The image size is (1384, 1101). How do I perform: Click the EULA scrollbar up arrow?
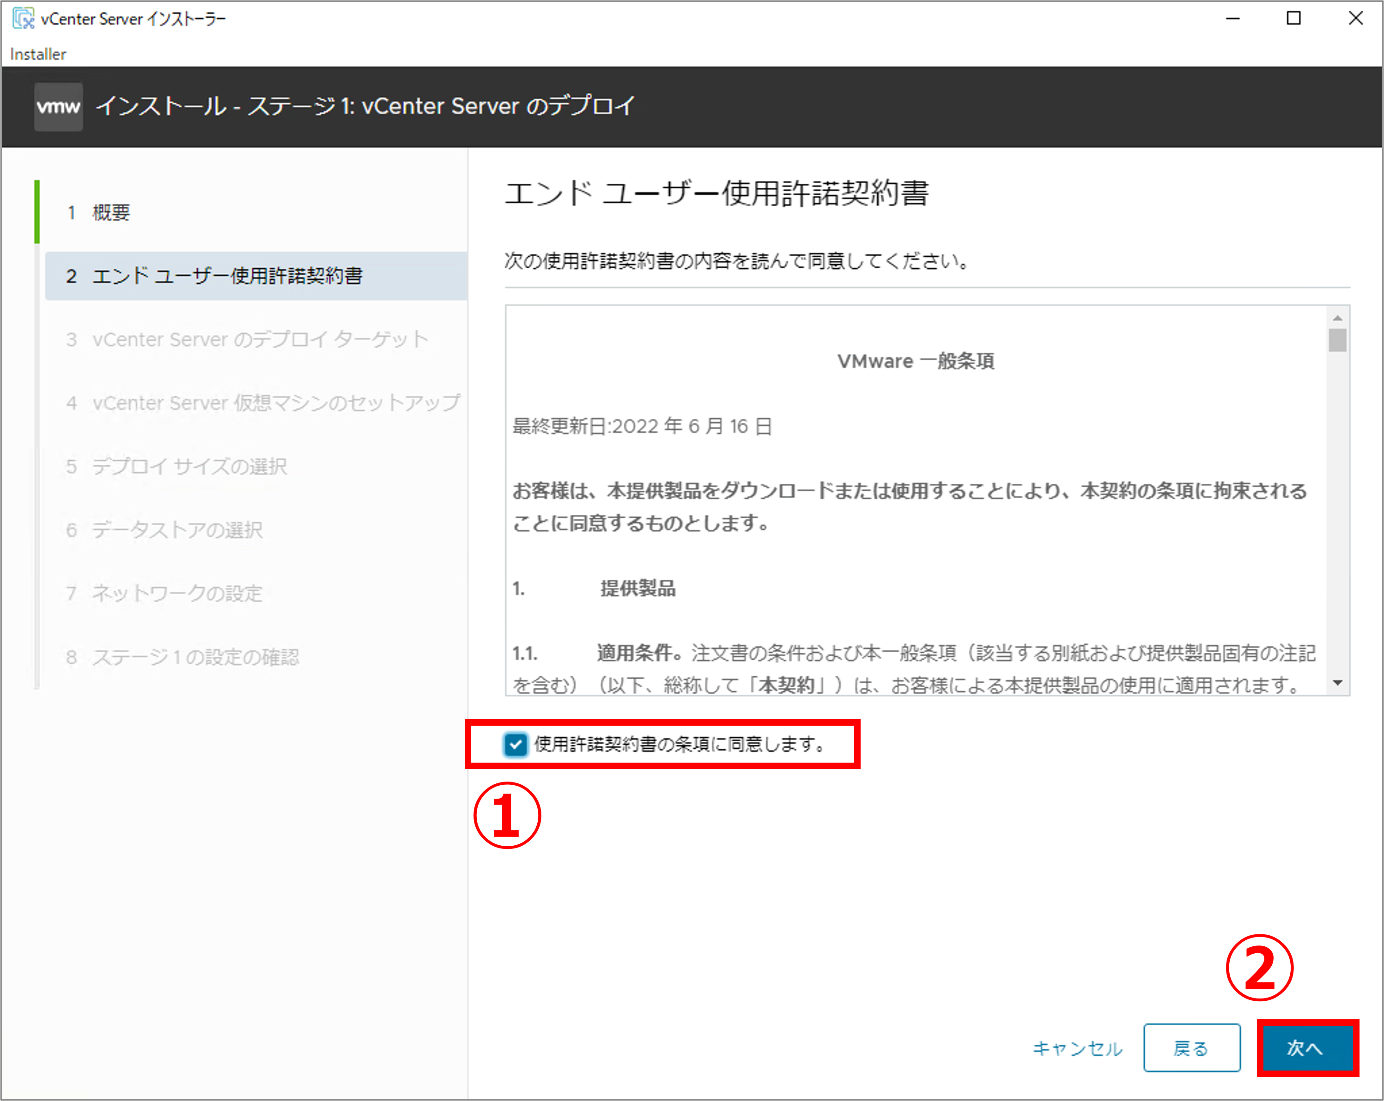point(1337,318)
